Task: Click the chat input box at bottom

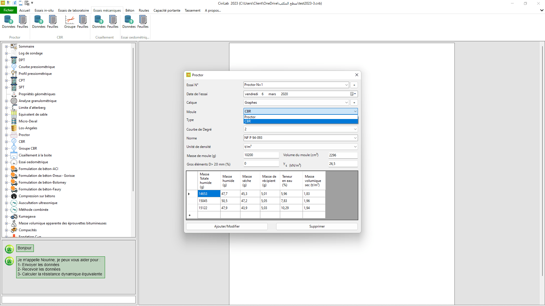Action: [69, 299]
